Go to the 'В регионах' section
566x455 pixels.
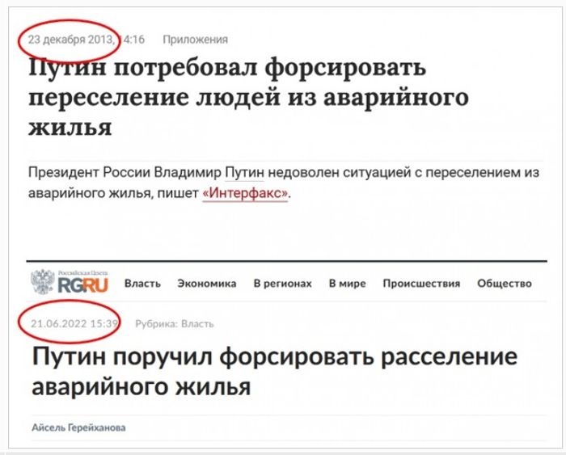[x=282, y=284]
